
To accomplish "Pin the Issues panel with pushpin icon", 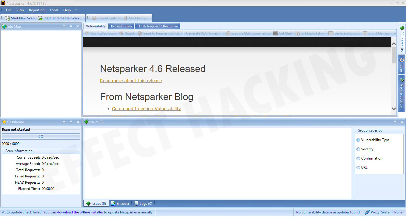I will pyautogui.click(x=395, y=122).
